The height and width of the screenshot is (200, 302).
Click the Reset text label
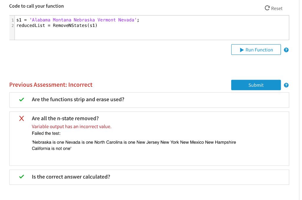pos(277,9)
